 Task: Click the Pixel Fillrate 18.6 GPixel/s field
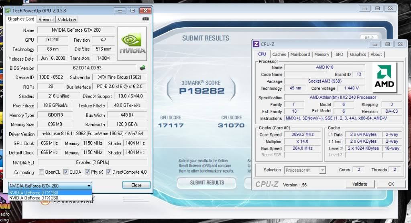point(55,105)
